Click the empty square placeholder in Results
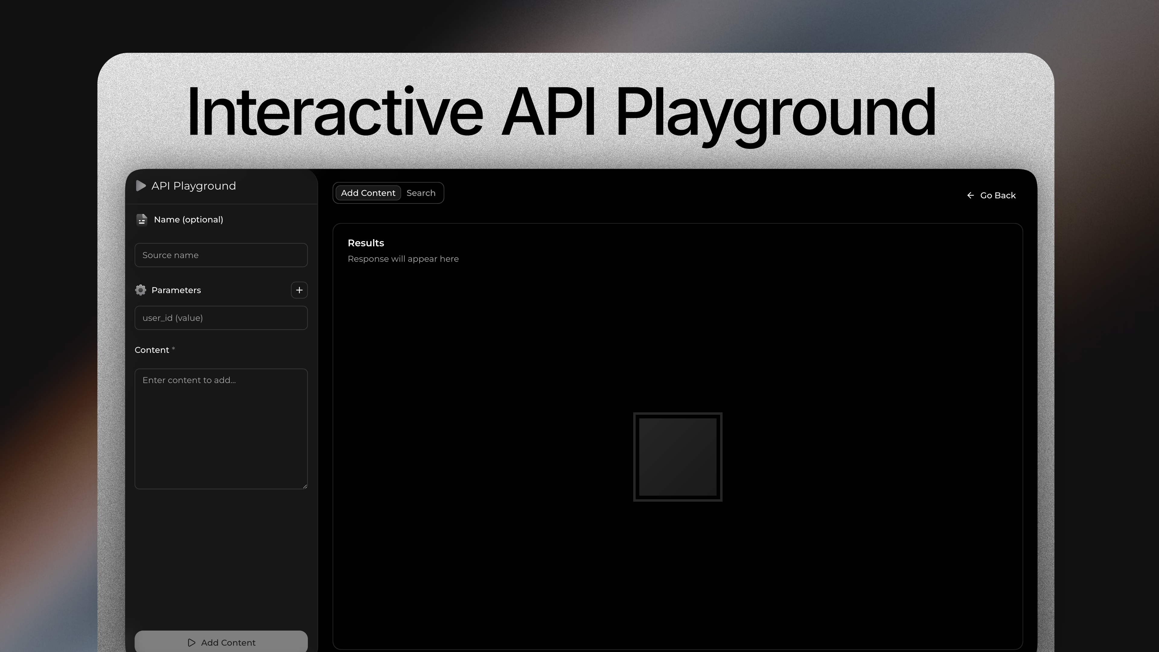The height and width of the screenshot is (652, 1159). [x=678, y=457]
